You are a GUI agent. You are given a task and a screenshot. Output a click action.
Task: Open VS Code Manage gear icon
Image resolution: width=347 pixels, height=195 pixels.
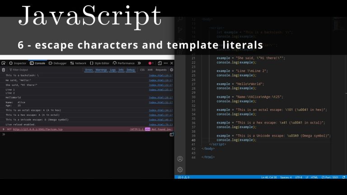tap(180, 170)
